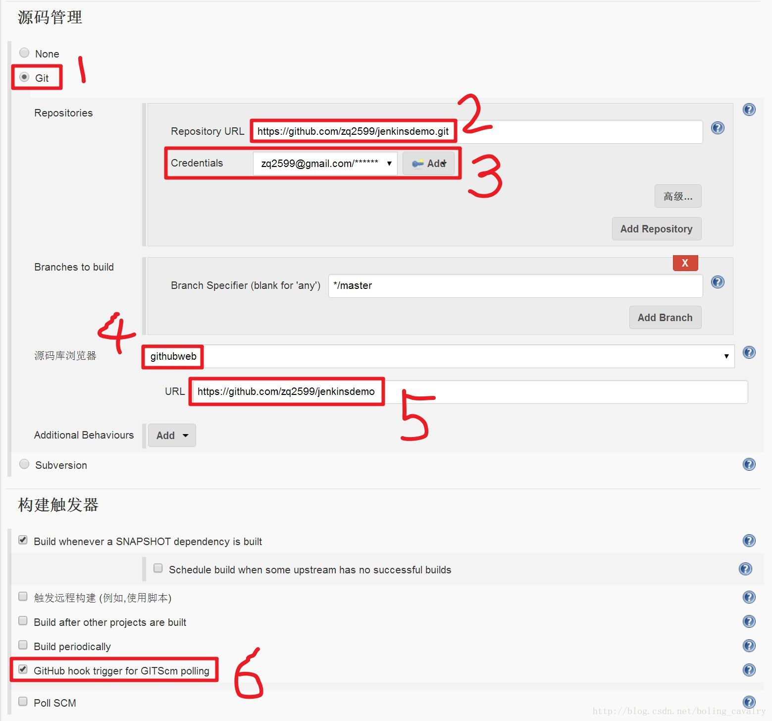Open help icon next to Subversion
Screen dimensions: 772x721
(749, 464)
